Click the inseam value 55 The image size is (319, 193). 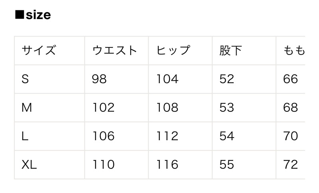(x=226, y=164)
